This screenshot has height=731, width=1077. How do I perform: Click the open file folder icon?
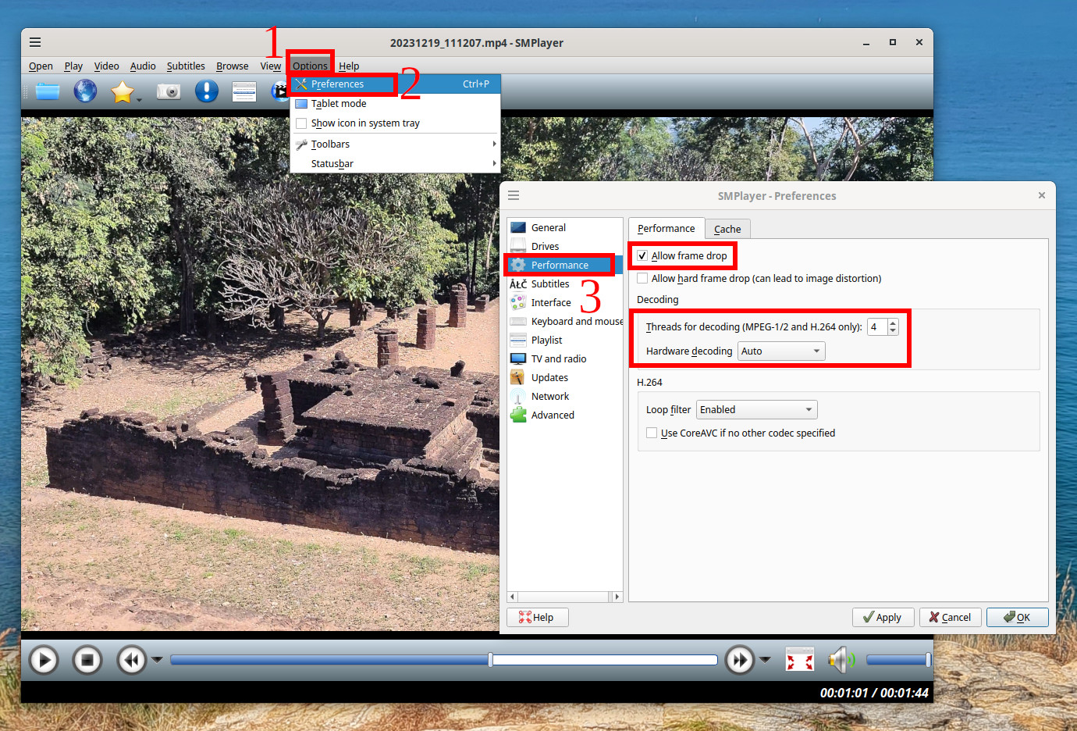(x=48, y=91)
